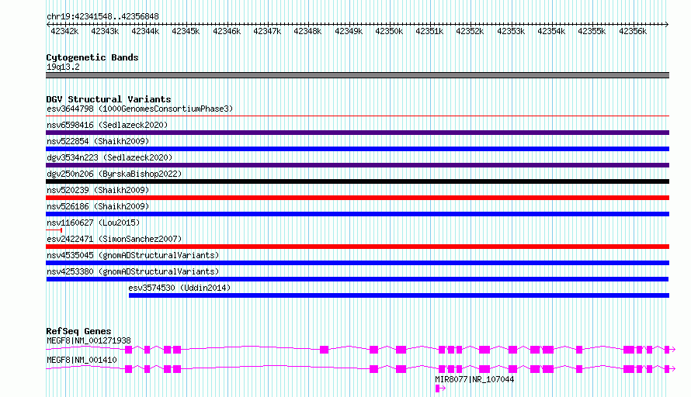Click the red nsv520239 variant bar

357,198
